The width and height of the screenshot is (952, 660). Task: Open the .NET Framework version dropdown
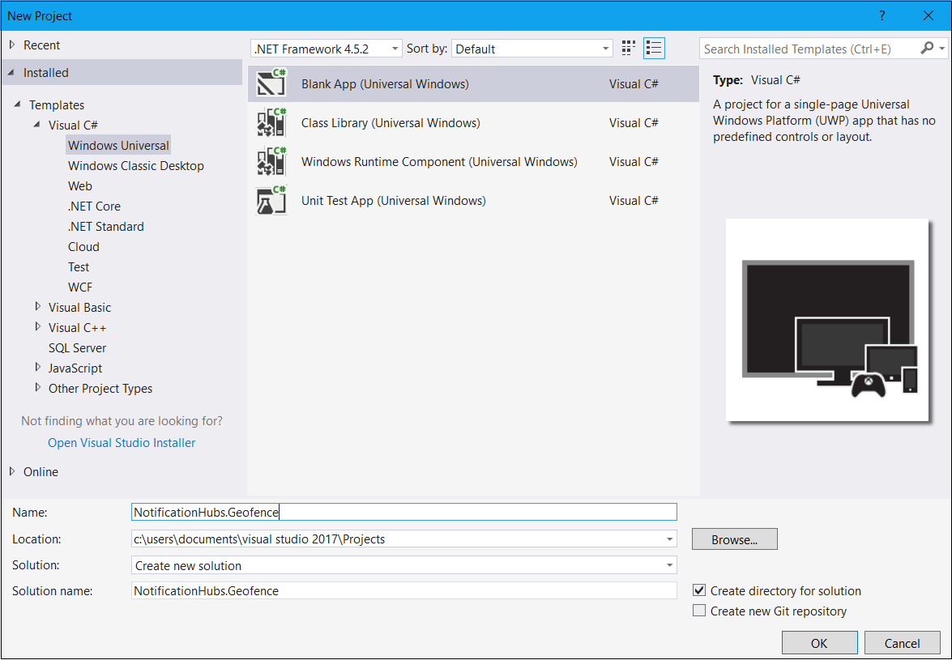click(395, 48)
